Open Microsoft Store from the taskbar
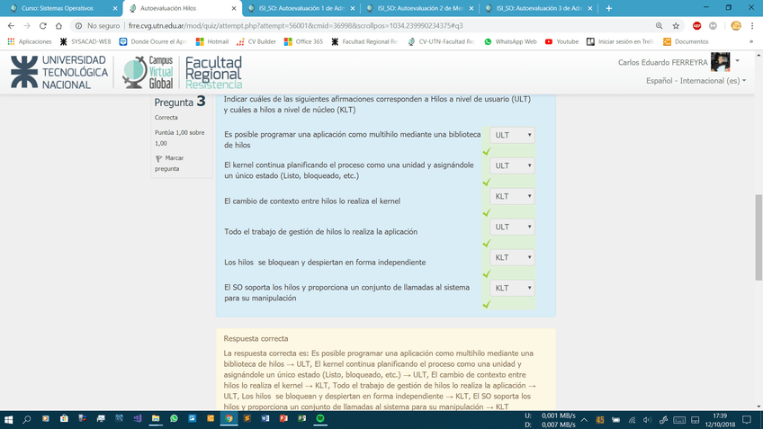This screenshot has width=763, height=429. 64,418
